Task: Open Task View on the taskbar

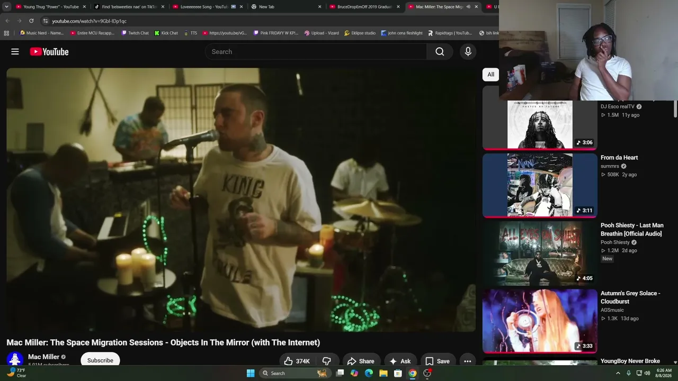Action: (340, 373)
